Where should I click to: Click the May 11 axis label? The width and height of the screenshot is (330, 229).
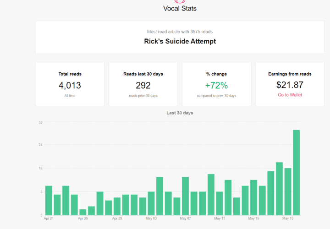click(x=220, y=218)
